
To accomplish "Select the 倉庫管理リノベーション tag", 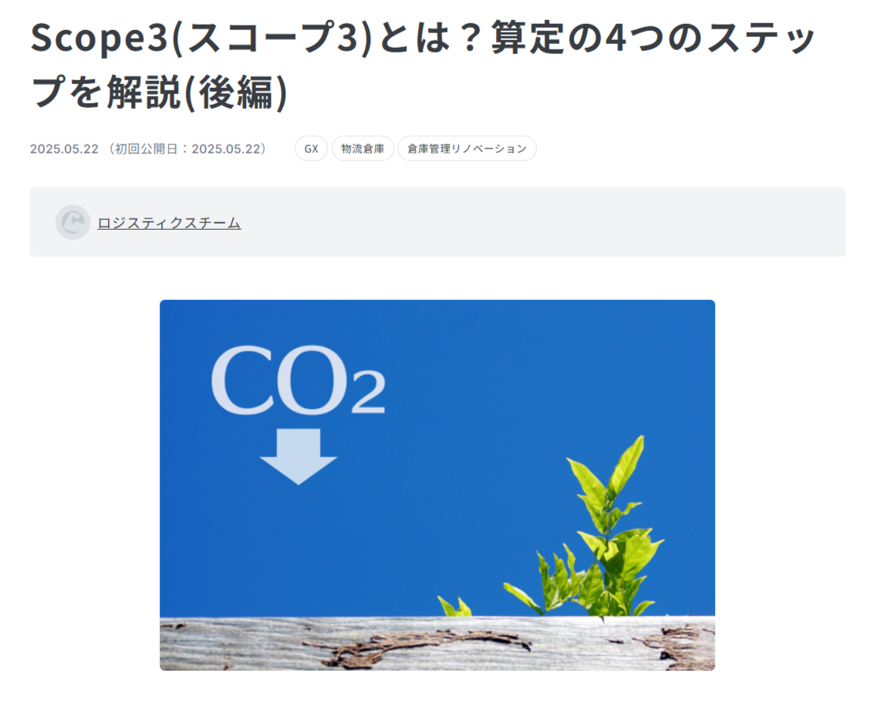I will coord(467,149).
